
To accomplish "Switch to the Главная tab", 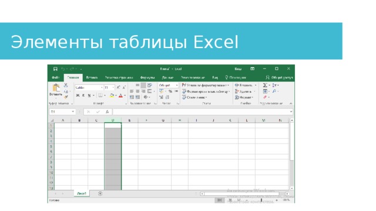I will pos(73,77).
